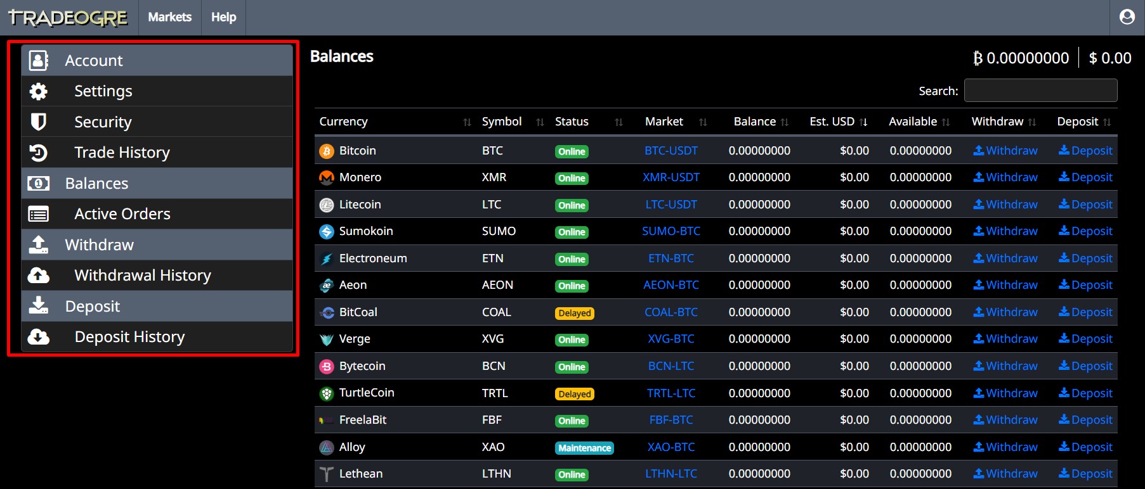Click the Alloy coin logo
Image resolution: width=1145 pixels, height=489 pixels.
pos(327,447)
